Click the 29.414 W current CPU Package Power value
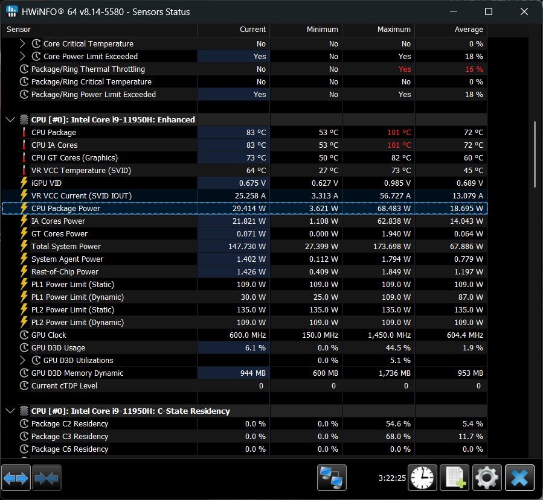 click(x=249, y=209)
